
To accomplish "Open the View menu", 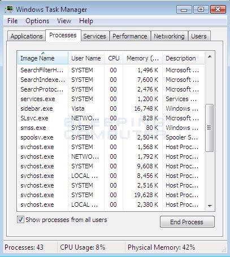I will tap(64, 21).
